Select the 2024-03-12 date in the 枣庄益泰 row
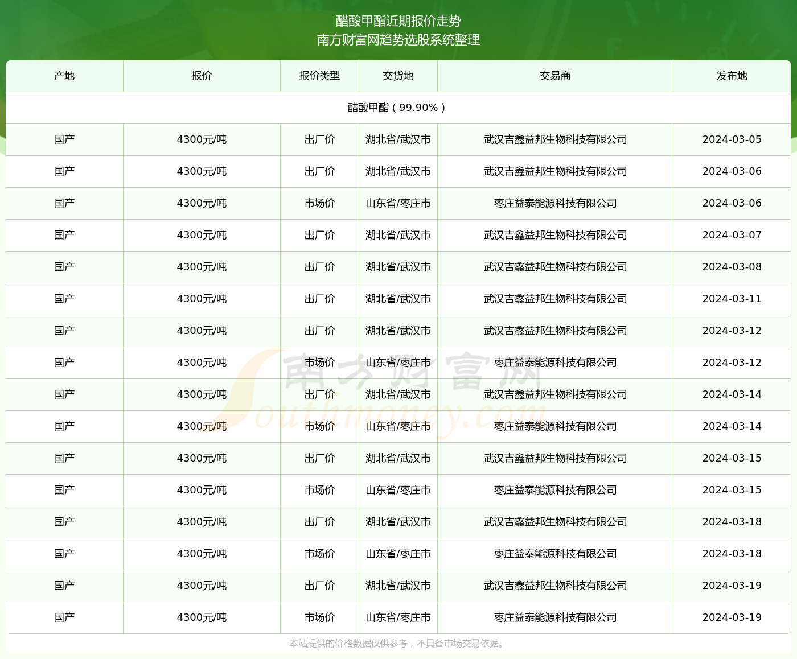Viewport: 797px width, 659px height. (732, 363)
